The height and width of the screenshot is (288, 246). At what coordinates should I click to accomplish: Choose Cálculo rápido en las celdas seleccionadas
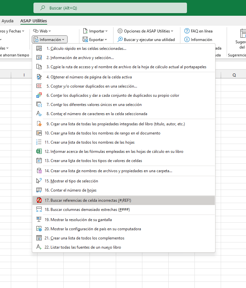coord(124,49)
